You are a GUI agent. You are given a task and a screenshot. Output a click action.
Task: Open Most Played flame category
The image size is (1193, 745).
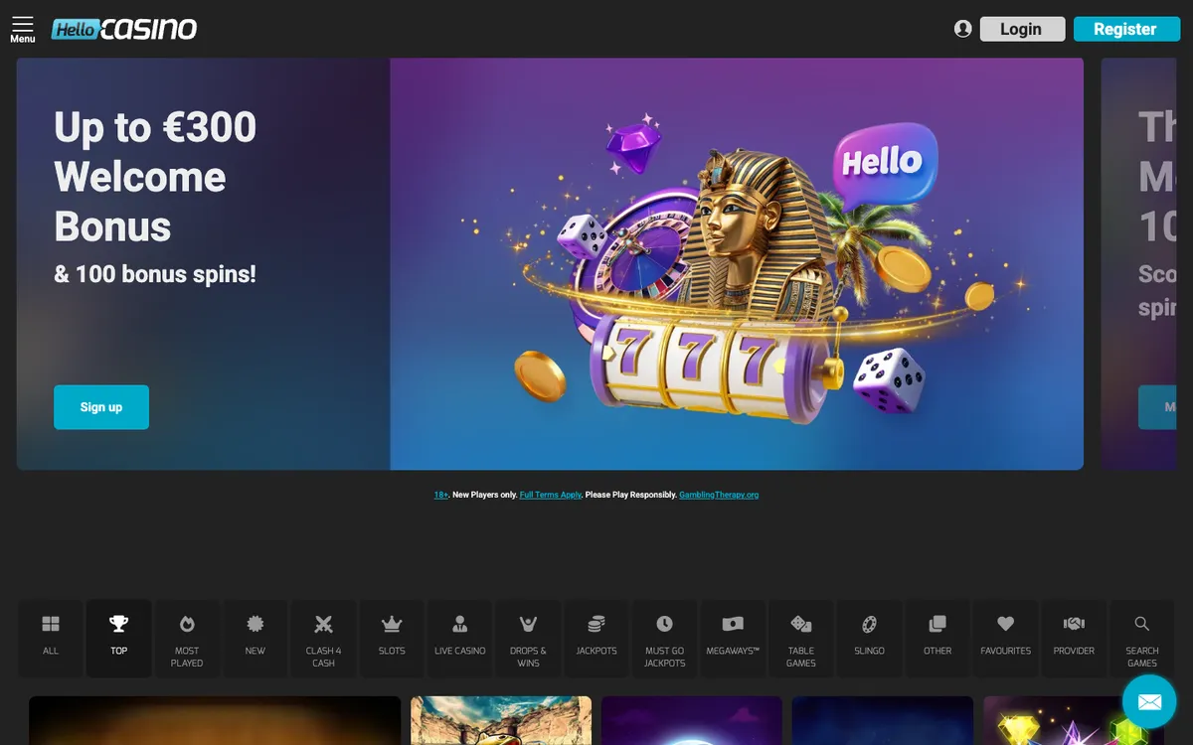click(x=187, y=638)
